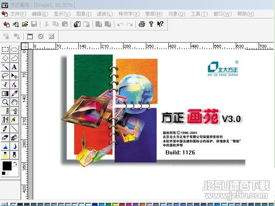Select the rectangular marquee tool

[x=5, y=50]
